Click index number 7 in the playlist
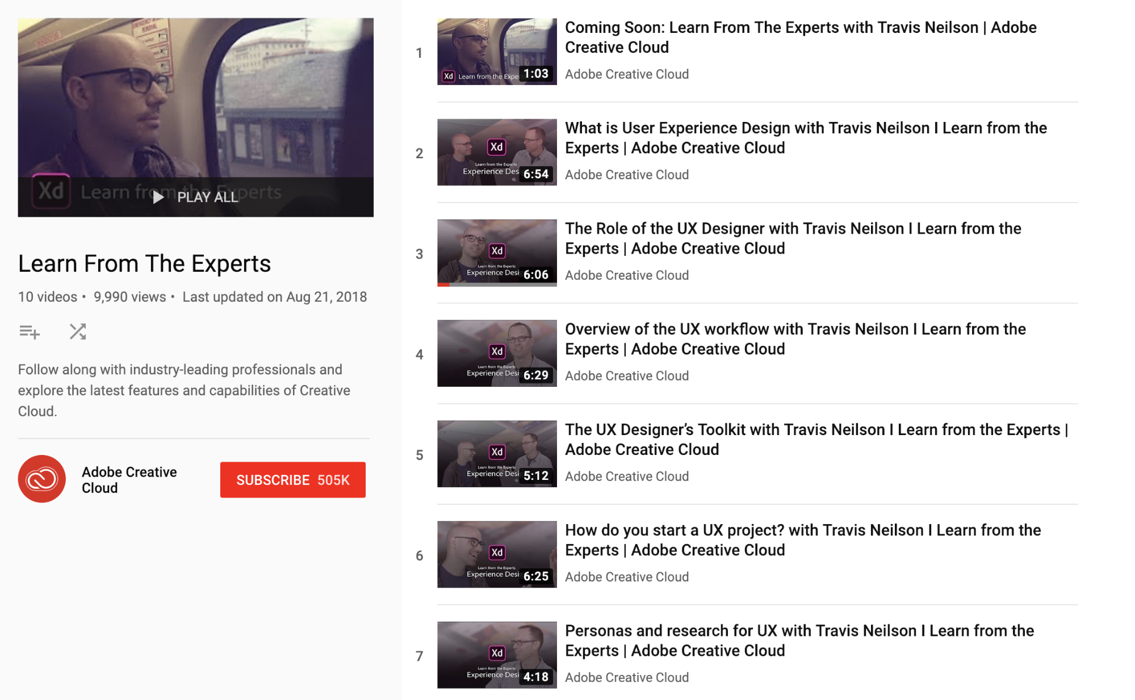This screenshot has height=700, width=1135. click(x=420, y=656)
